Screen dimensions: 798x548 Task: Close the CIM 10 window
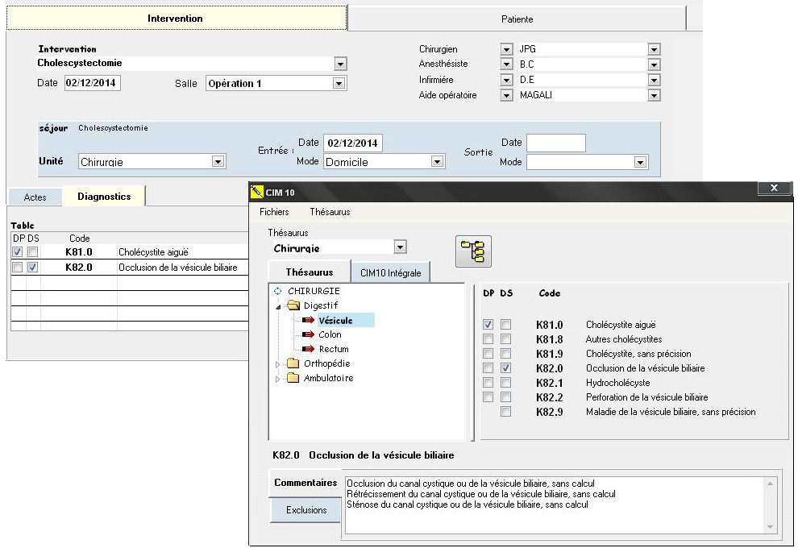tap(774, 189)
